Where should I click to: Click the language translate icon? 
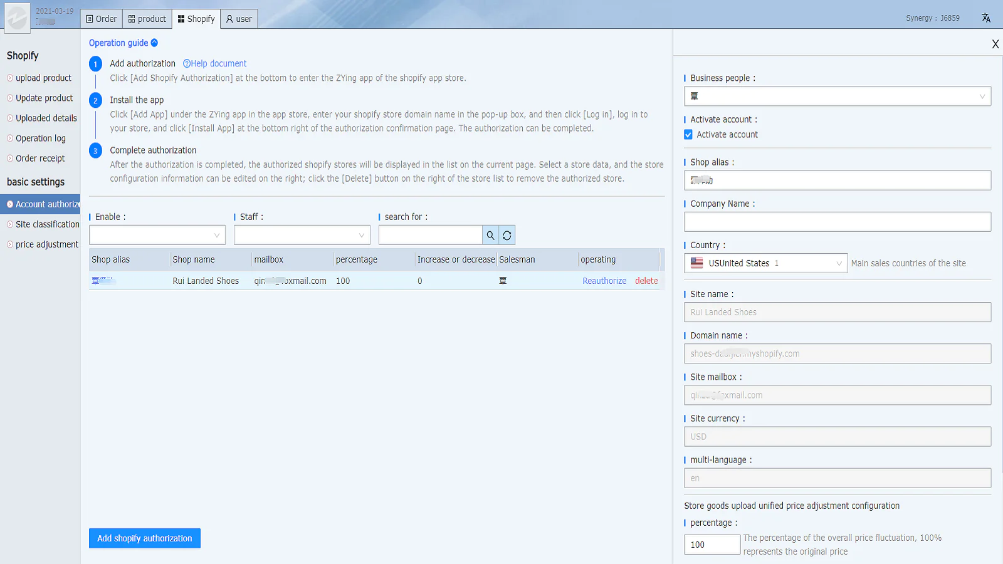(x=985, y=18)
